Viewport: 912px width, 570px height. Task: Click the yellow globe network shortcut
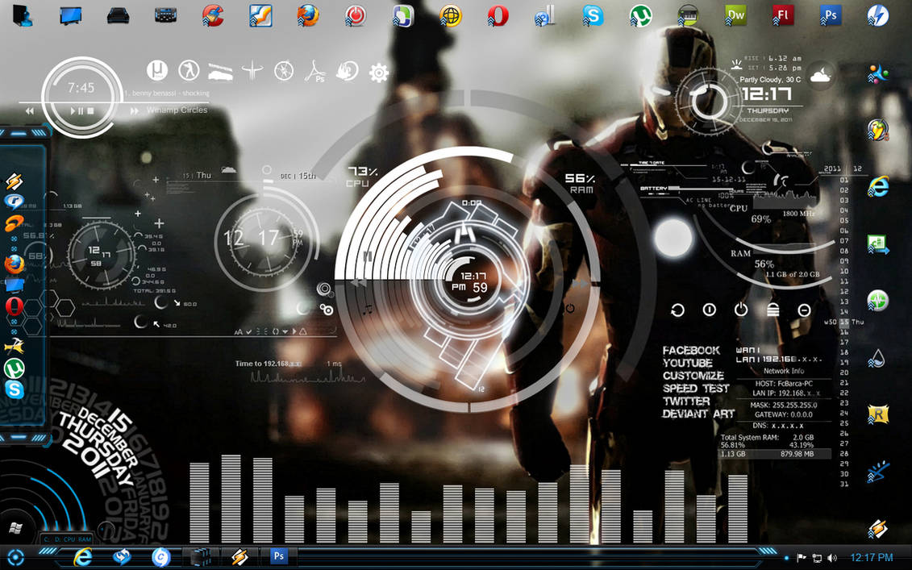coord(450,15)
